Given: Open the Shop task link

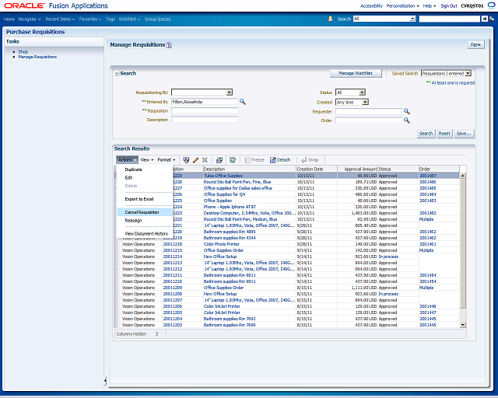Looking at the screenshot, I should point(23,51).
